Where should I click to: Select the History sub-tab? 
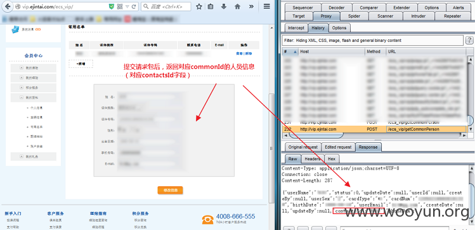318,27
